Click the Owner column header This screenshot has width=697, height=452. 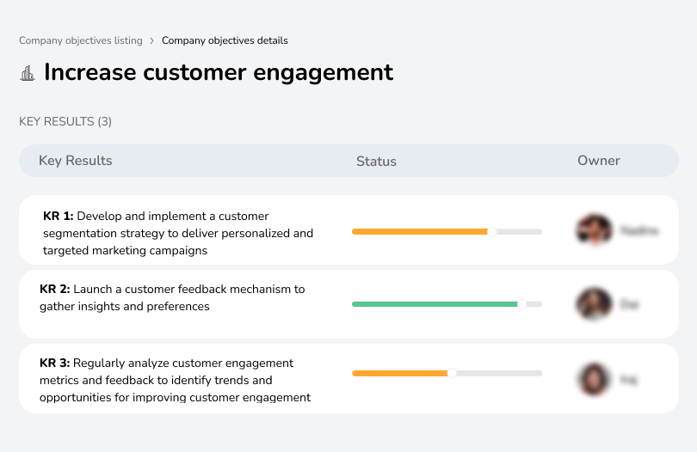click(598, 161)
